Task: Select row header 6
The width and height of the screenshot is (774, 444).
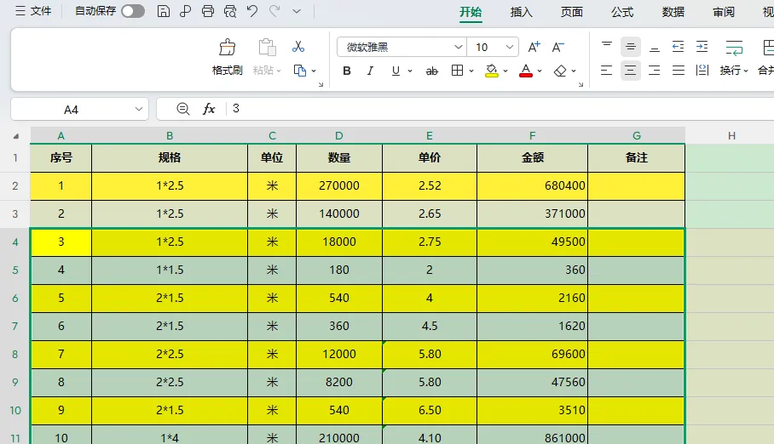Action: [14, 299]
